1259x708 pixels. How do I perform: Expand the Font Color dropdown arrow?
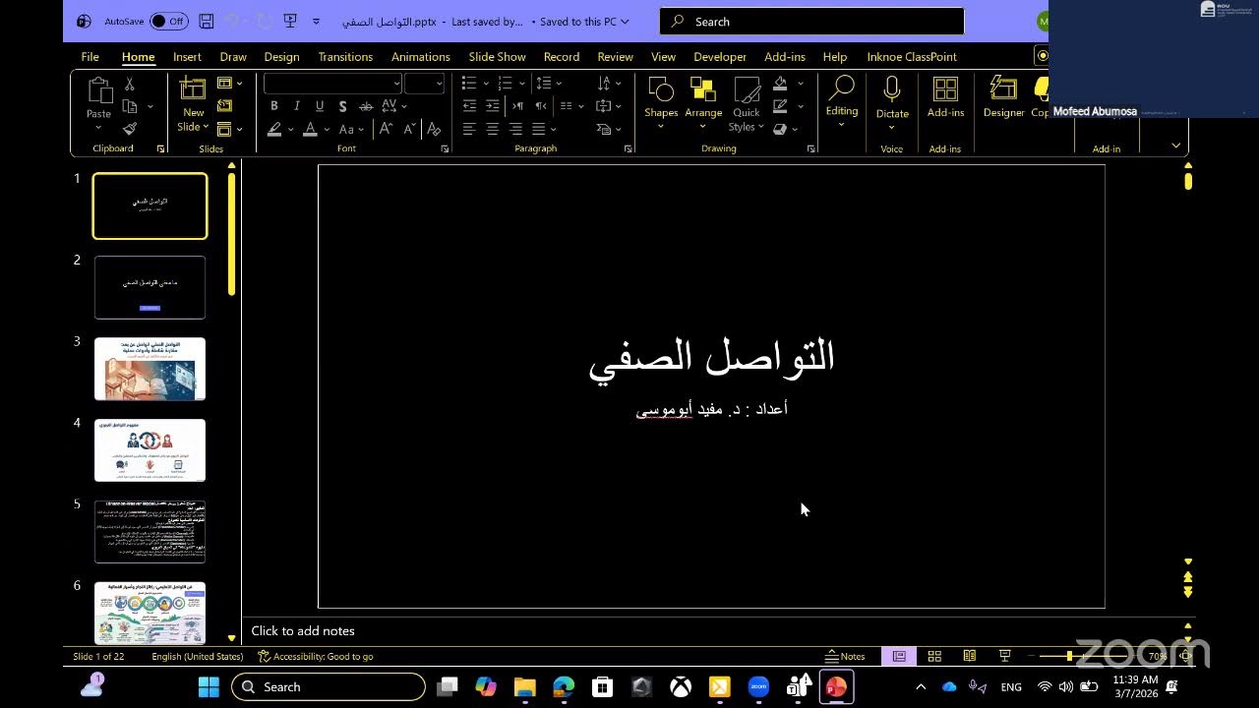pos(327,129)
